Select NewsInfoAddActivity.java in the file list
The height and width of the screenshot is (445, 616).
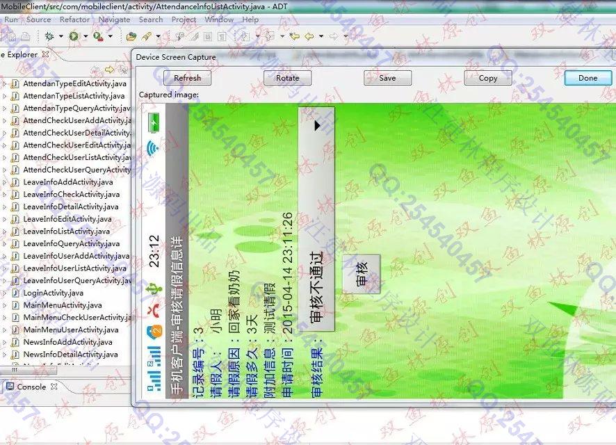(67, 342)
